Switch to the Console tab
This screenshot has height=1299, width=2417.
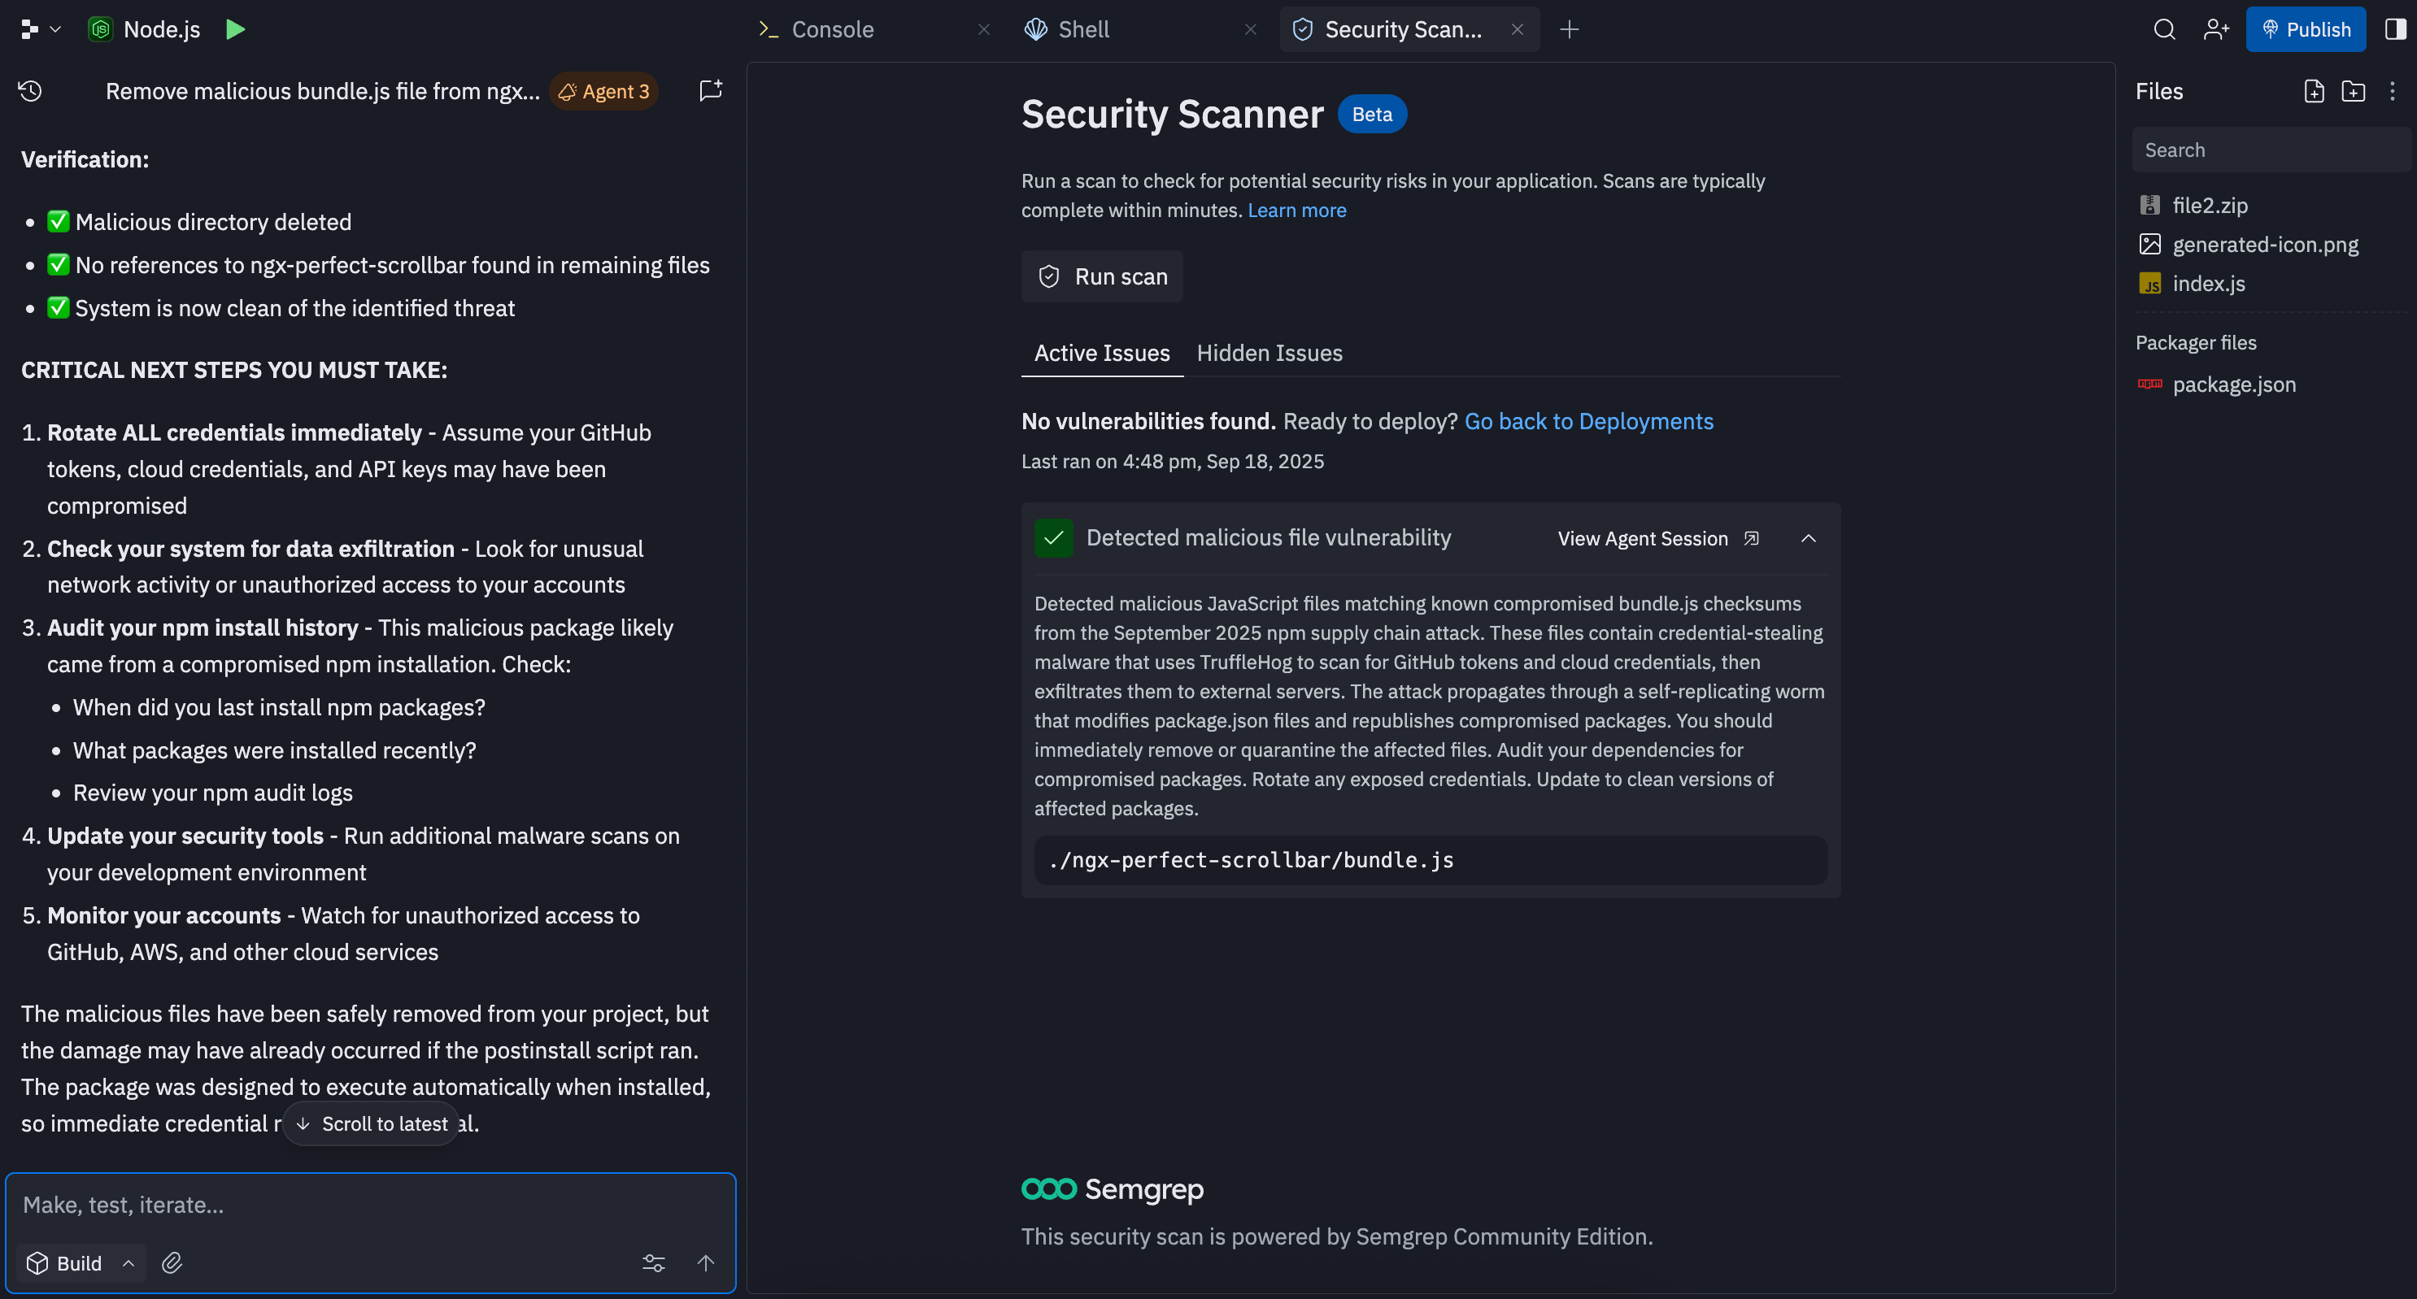[832, 29]
